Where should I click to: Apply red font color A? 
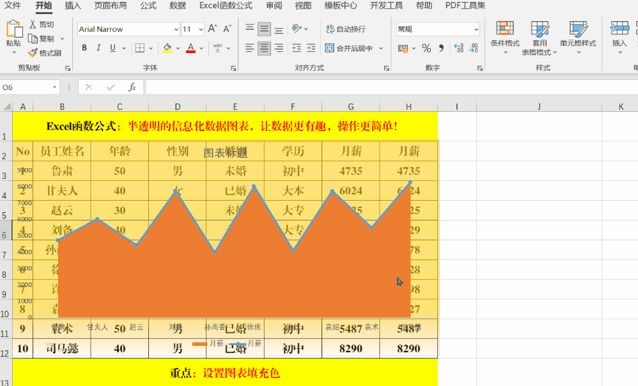[191, 48]
